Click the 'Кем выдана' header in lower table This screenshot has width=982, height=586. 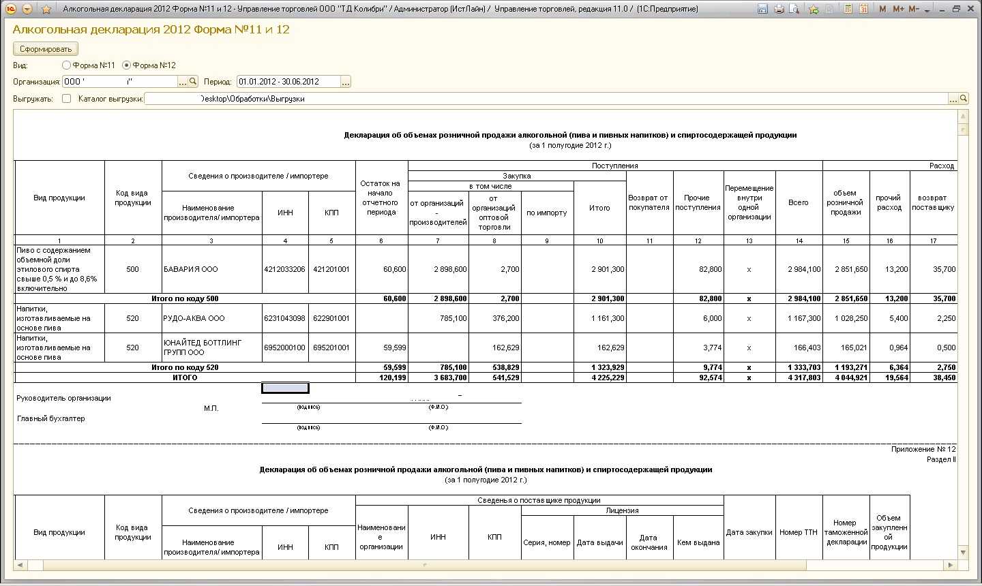point(698,542)
